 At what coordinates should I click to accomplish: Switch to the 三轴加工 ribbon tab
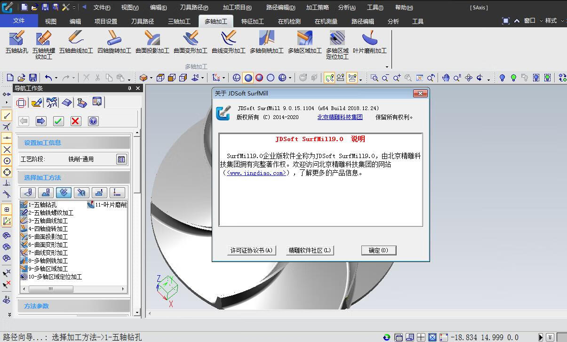[179, 21]
